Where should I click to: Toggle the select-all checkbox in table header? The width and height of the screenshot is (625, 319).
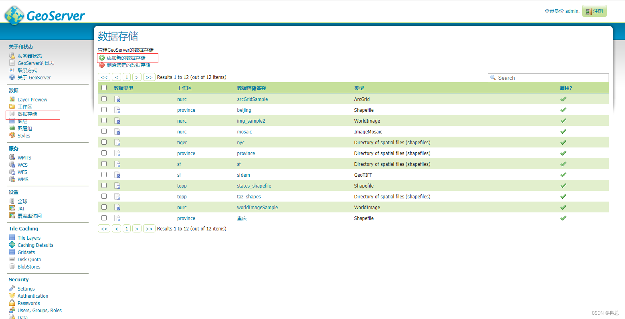click(104, 87)
